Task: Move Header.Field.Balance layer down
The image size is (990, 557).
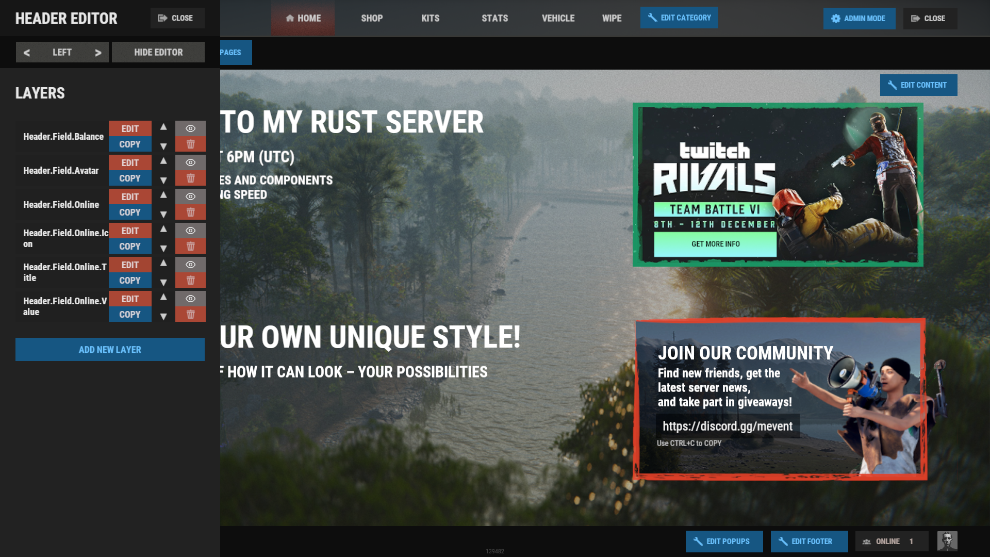Action: click(163, 146)
